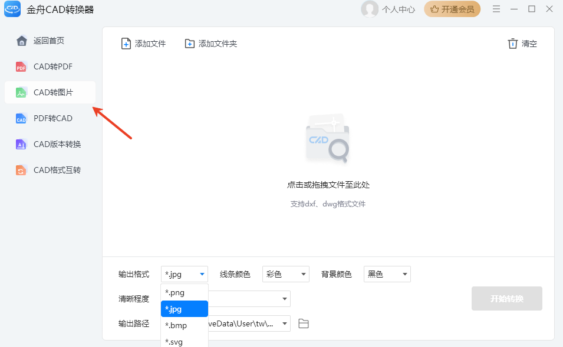
Task: Click the 线条颜色 label
Action: coord(235,274)
